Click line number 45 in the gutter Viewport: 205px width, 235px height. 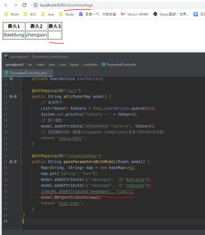(x=5, y=221)
